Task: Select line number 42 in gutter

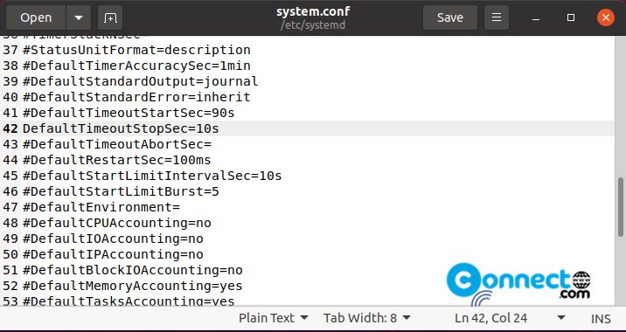Action: 10,128
